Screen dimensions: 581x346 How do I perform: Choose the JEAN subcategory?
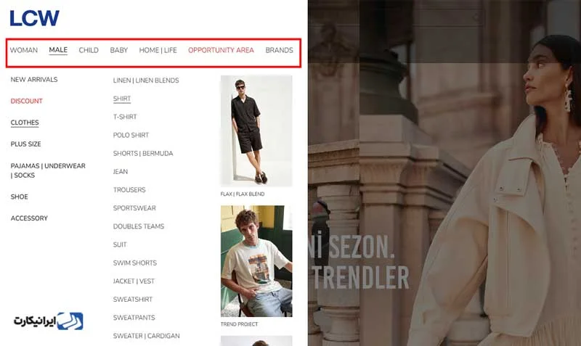pos(121,172)
